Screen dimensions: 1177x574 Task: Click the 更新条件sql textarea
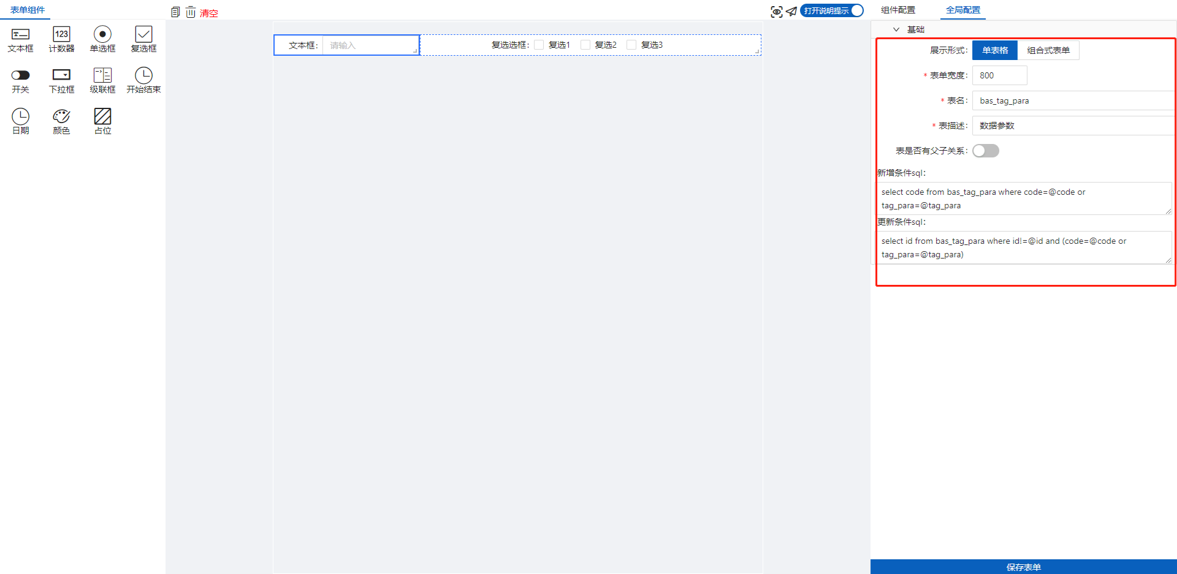pos(1024,247)
